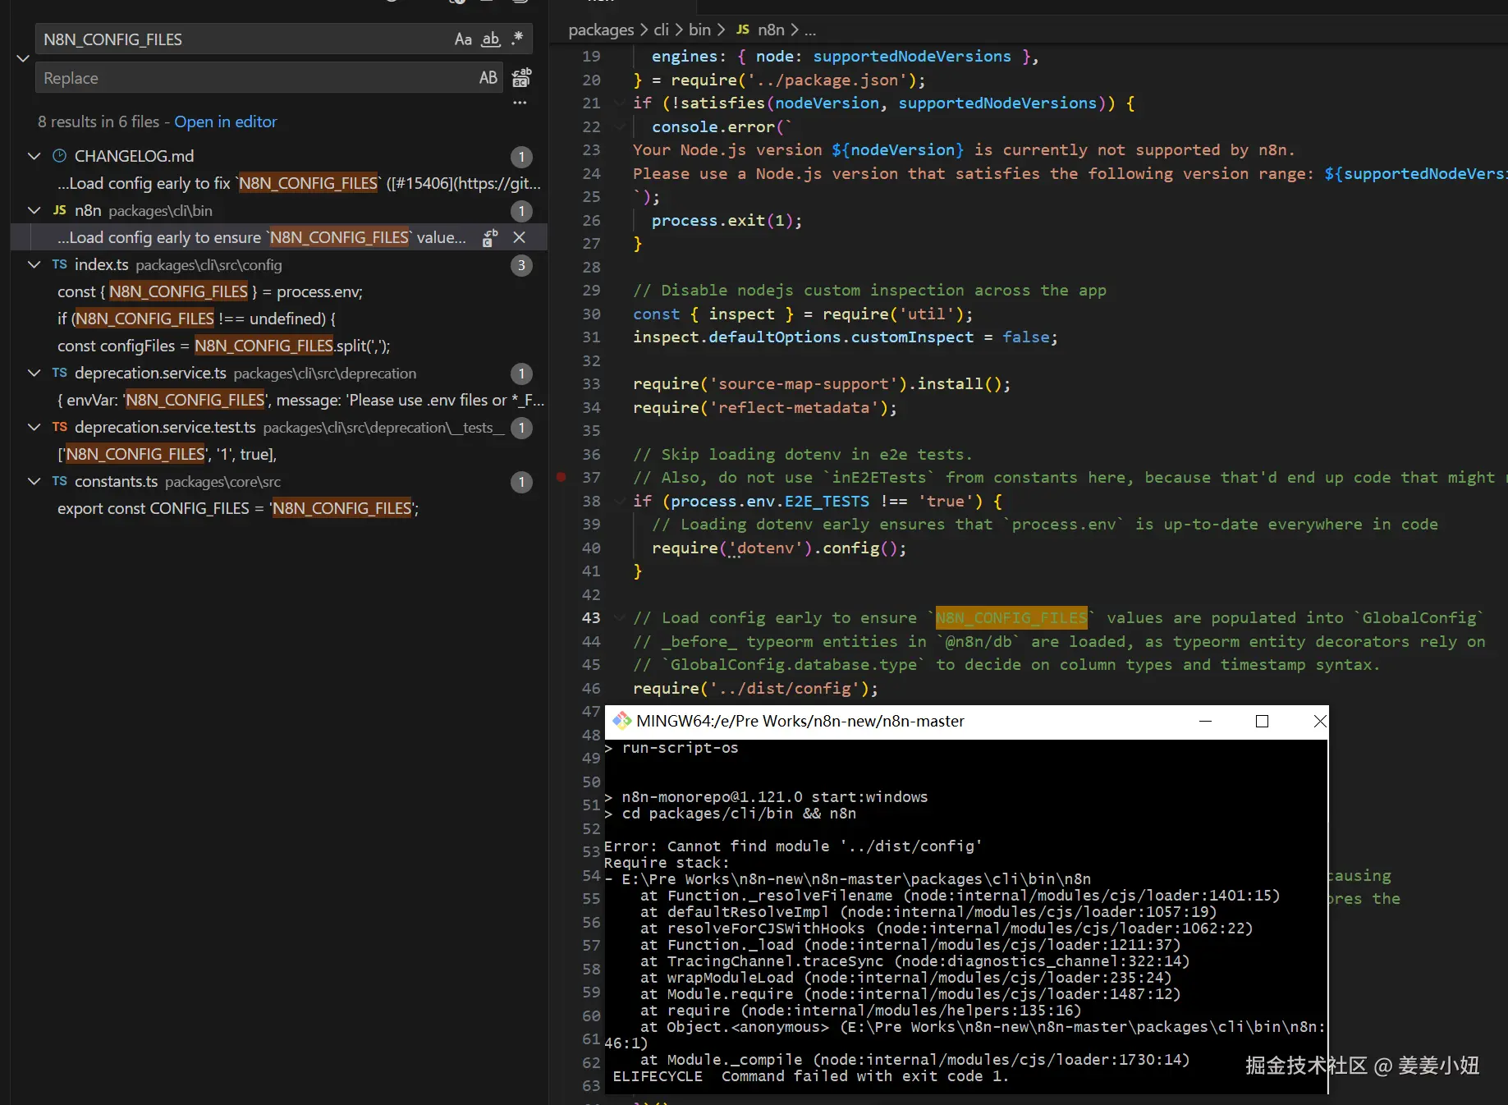Viewport: 1508px width, 1105px height.
Task: Click the JS file icon in breadcrumb
Action: pyautogui.click(x=742, y=30)
